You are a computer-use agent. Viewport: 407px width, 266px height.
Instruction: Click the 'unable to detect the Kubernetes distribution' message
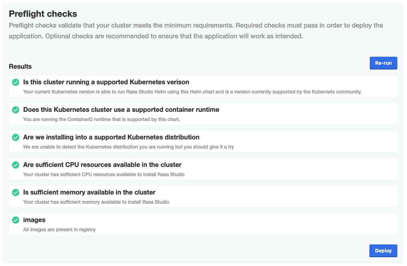(x=128, y=147)
